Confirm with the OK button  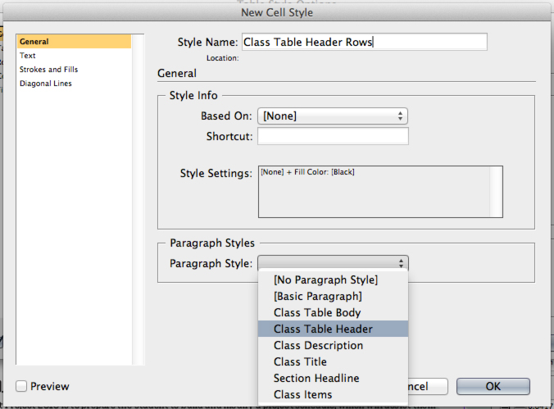tap(493, 386)
